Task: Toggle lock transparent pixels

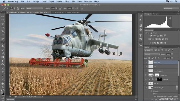Action: (149, 58)
